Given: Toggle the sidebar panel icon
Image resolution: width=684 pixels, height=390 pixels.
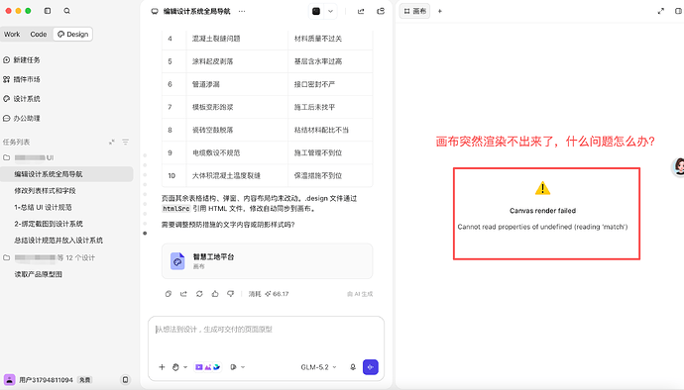Looking at the screenshot, I should coord(48,11).
